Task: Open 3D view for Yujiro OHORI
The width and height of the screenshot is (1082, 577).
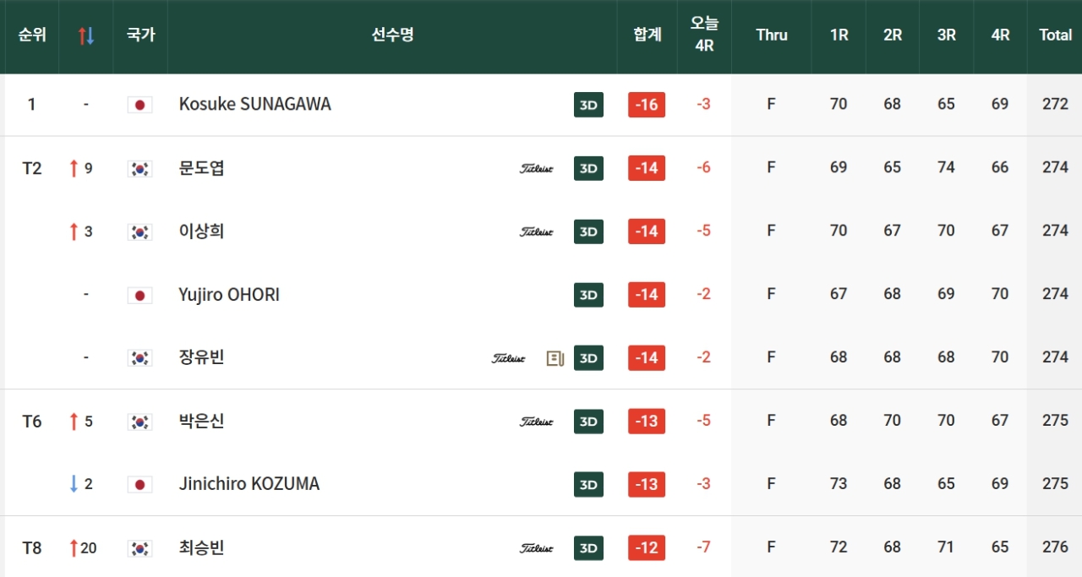Action: 588,295
